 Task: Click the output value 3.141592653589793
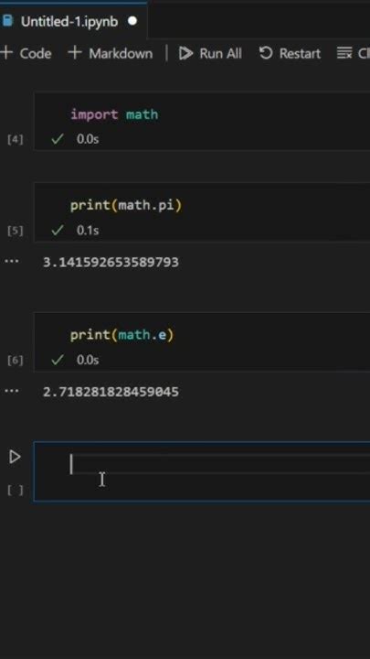111,263
